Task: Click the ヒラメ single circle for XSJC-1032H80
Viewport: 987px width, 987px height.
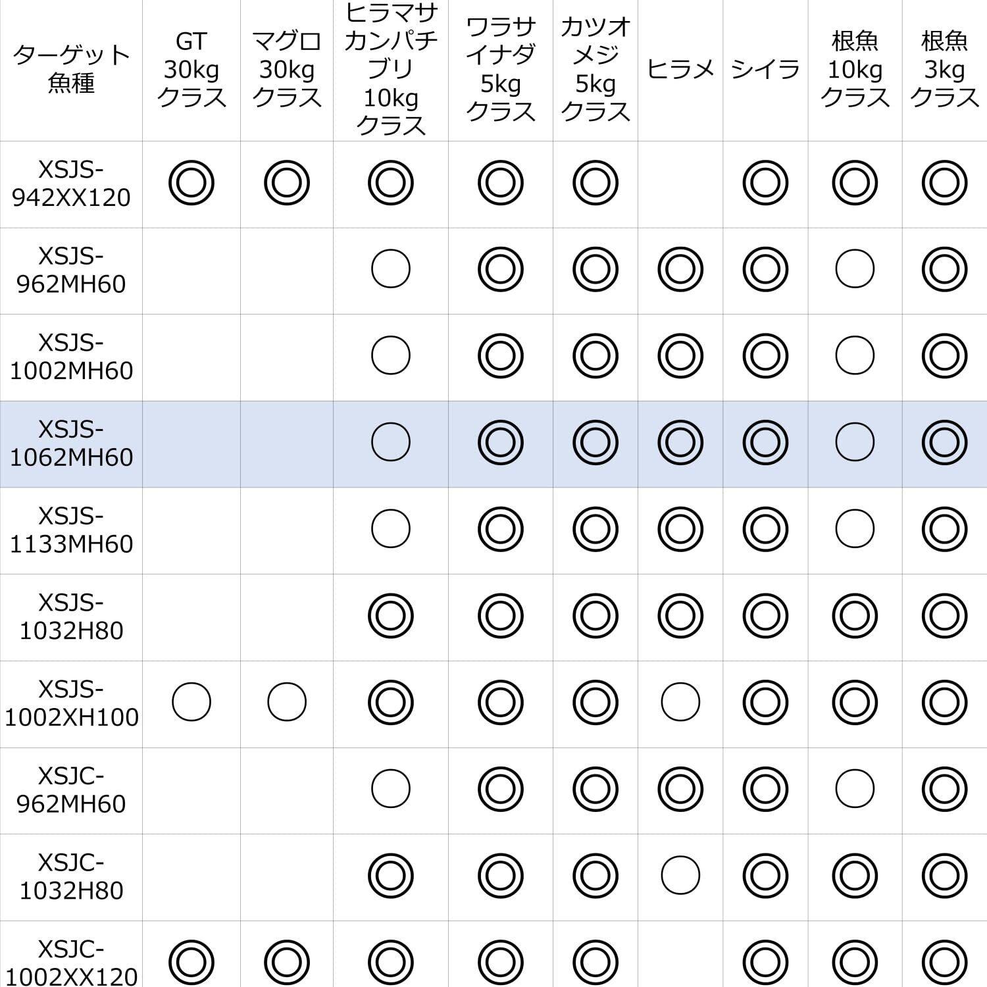Action: (680, 875)
